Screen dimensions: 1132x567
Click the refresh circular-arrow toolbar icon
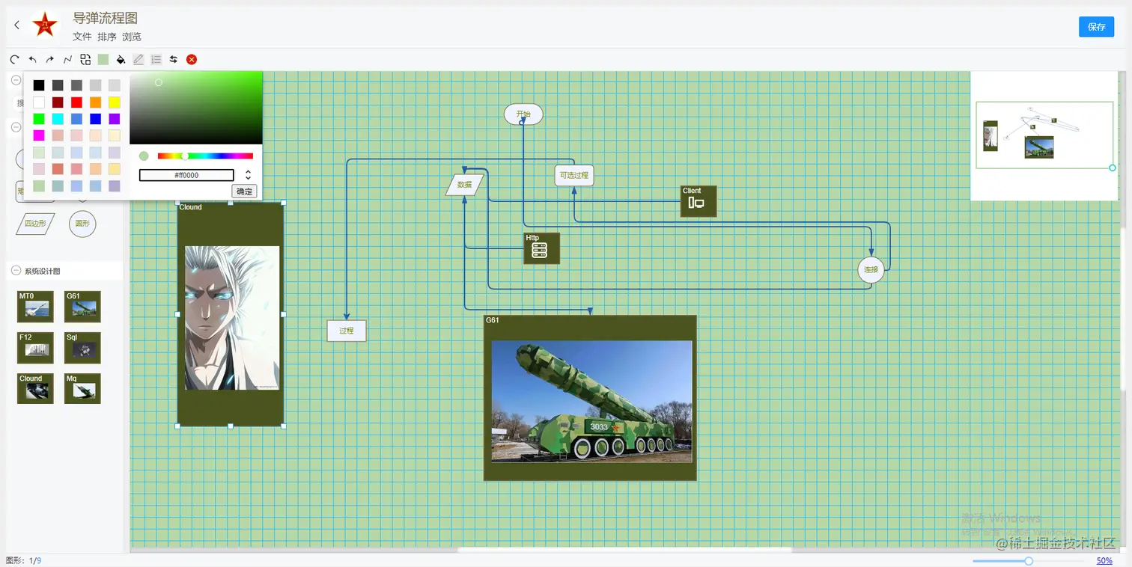pos(14,59)
